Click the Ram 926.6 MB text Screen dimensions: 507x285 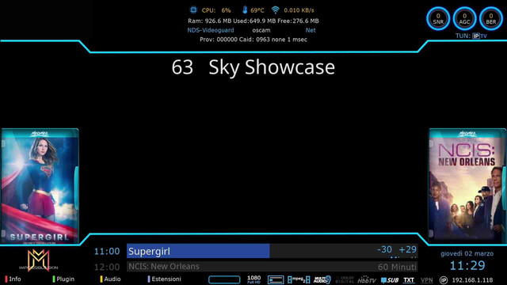209,21
